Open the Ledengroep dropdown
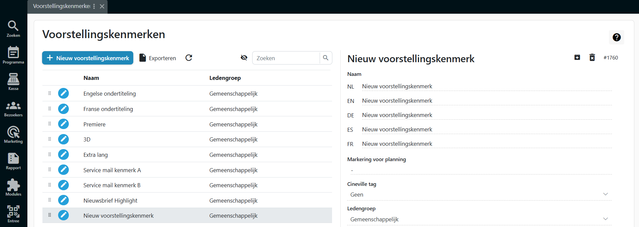 point(479,219)
